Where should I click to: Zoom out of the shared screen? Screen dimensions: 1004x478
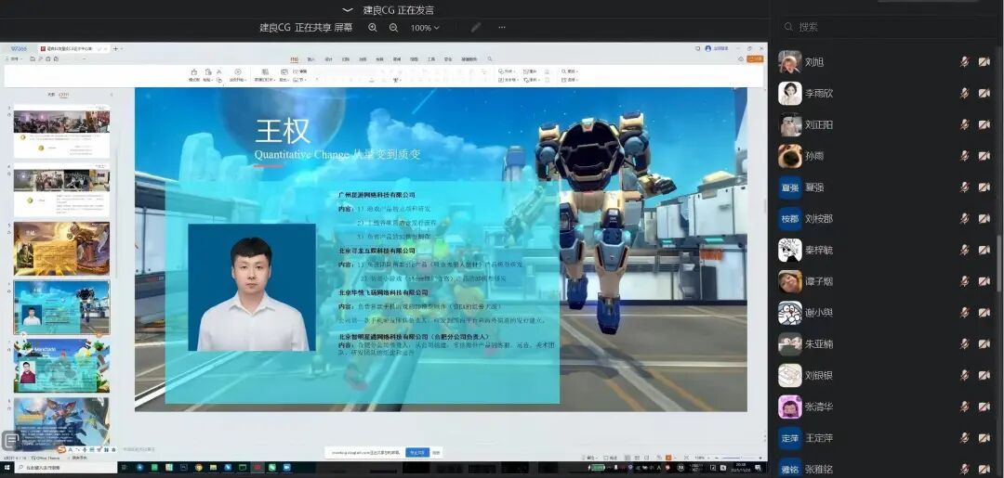tap(393, 28)
